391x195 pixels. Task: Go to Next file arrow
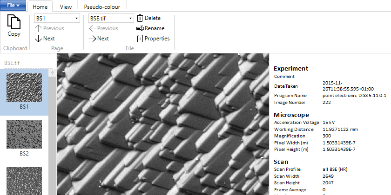coord(93,39)
